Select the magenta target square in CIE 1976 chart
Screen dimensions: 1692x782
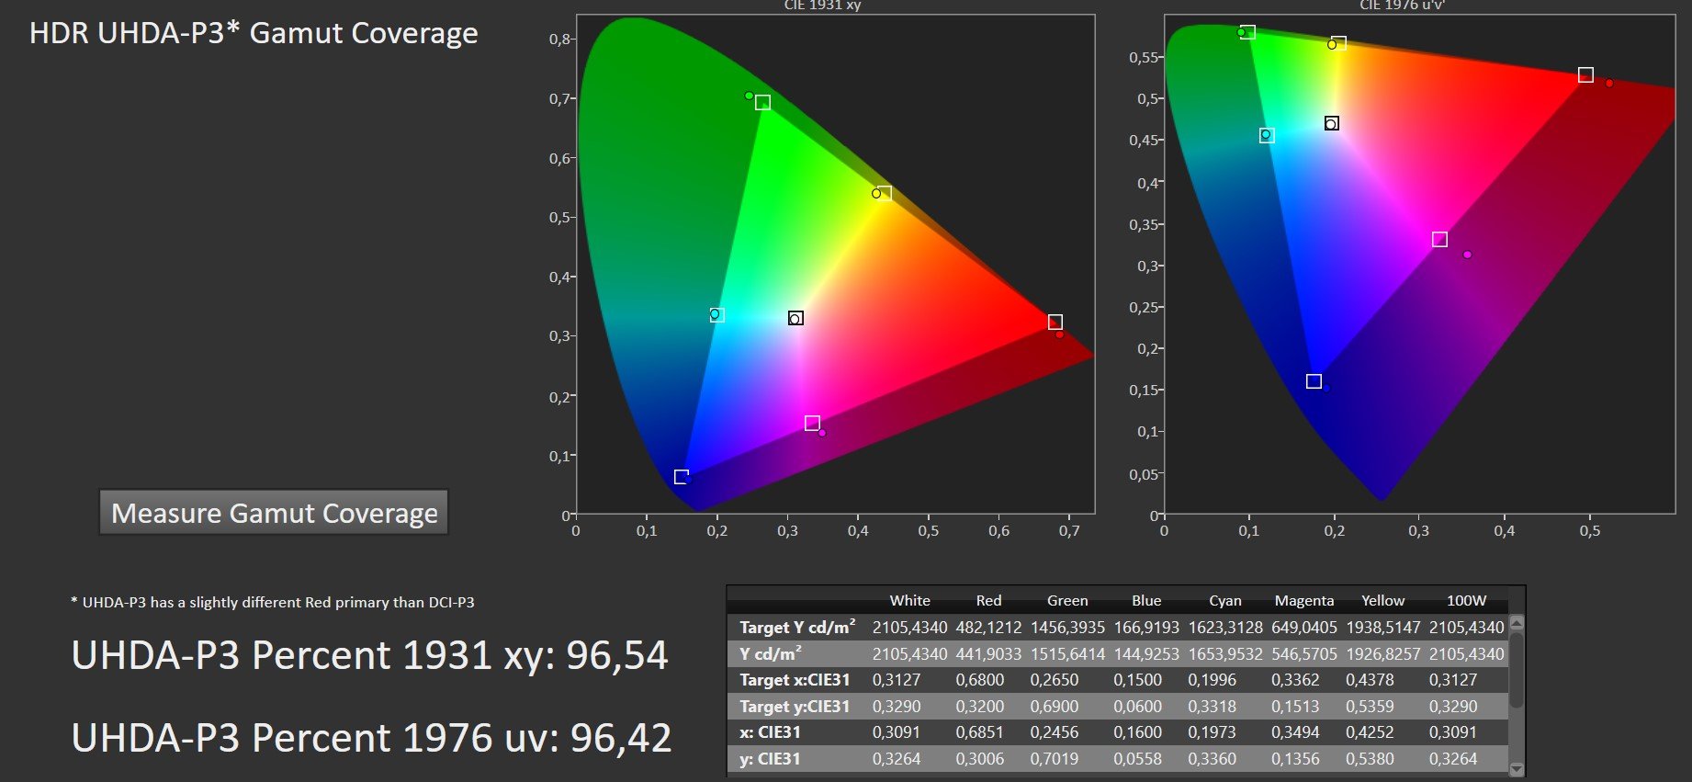(1439, 240)
